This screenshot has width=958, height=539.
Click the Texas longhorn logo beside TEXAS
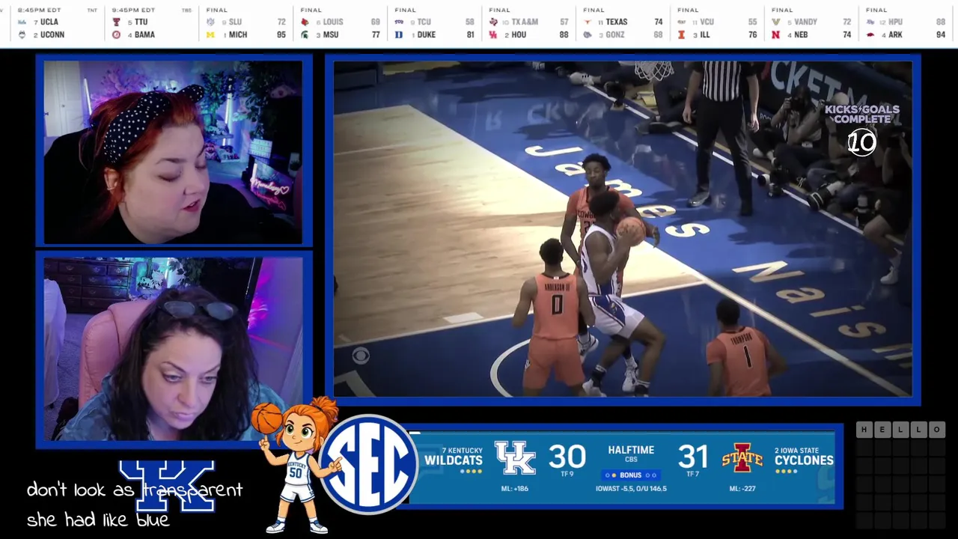[588, 22]
